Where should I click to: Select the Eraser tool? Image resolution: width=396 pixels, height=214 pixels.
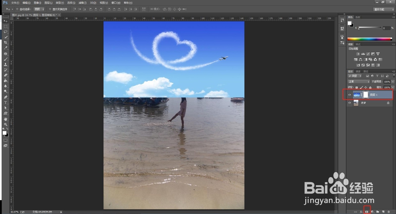[x=6, y=75]
